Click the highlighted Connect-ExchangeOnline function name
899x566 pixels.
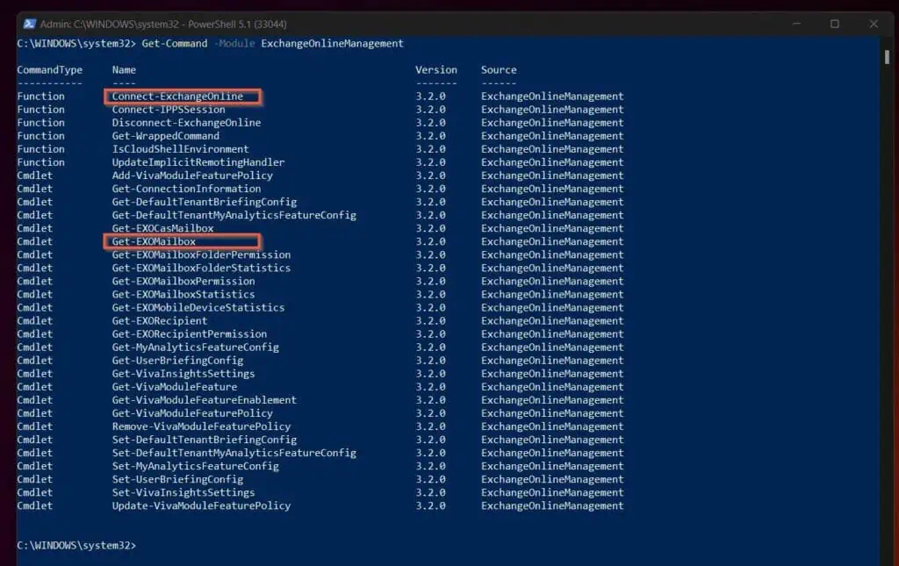[177, 97]
